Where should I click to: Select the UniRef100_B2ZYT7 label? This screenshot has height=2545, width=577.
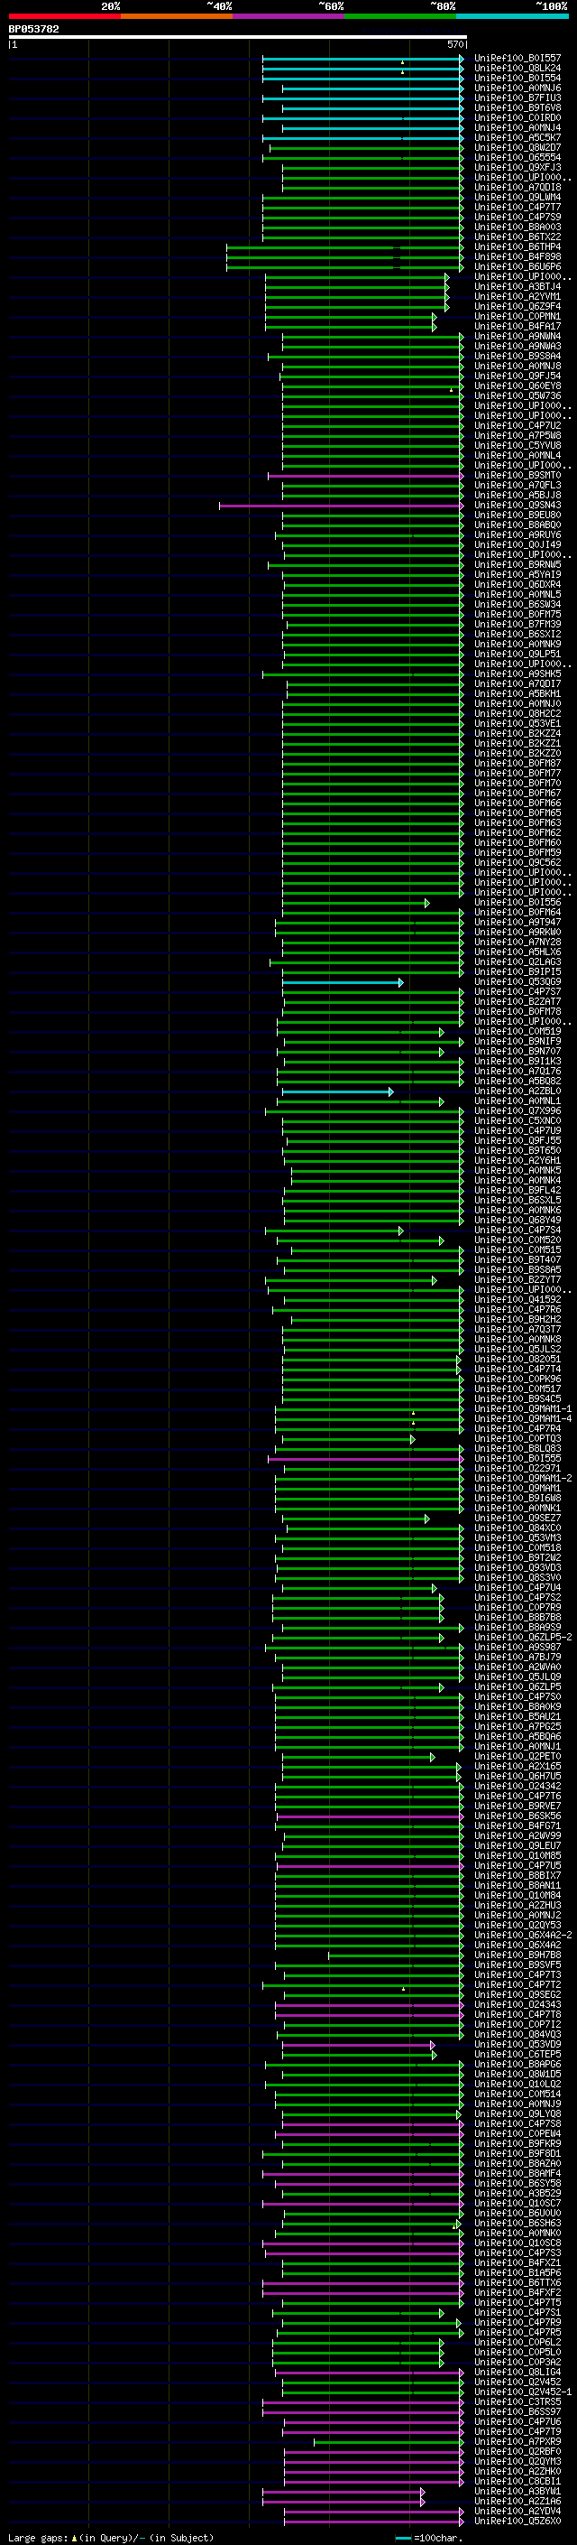517,1279
